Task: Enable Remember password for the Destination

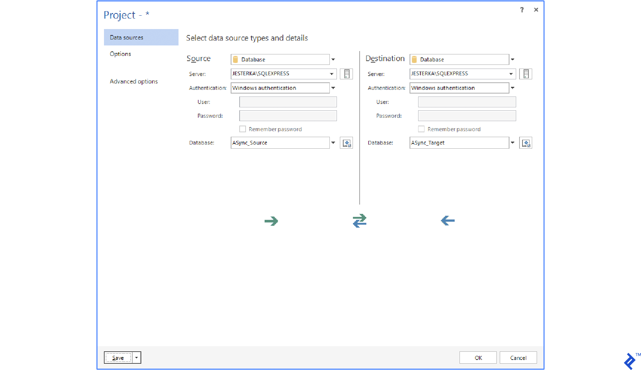Action: pos(421,129)
